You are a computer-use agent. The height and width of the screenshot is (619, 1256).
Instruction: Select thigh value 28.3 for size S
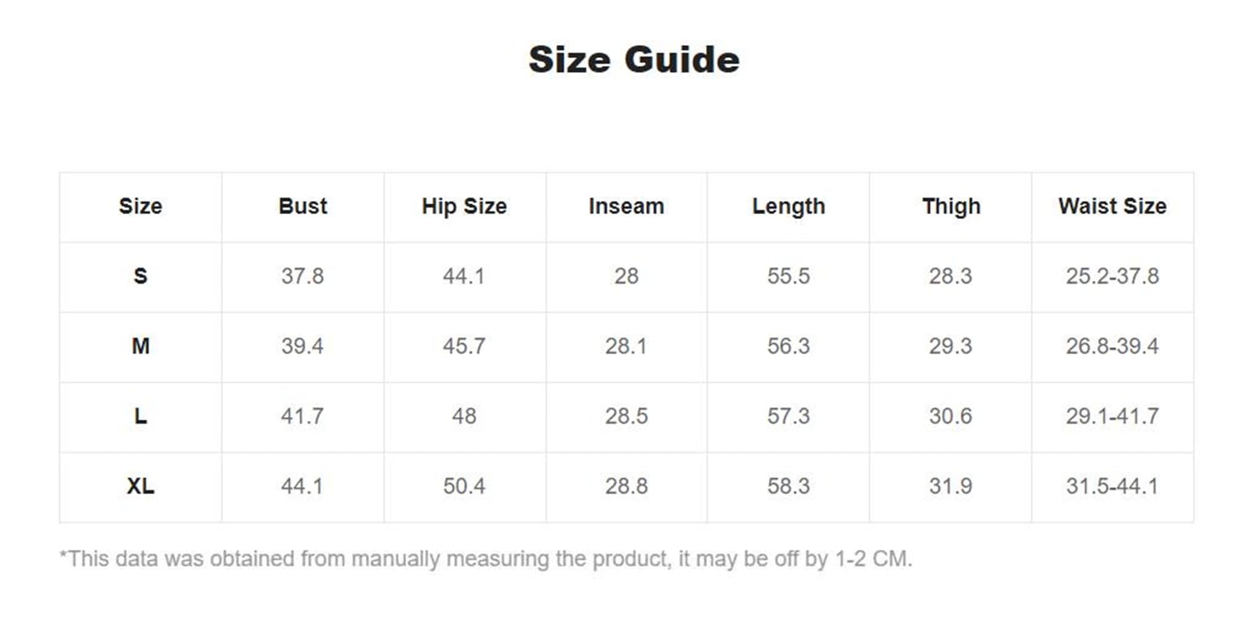coord(951,276)
